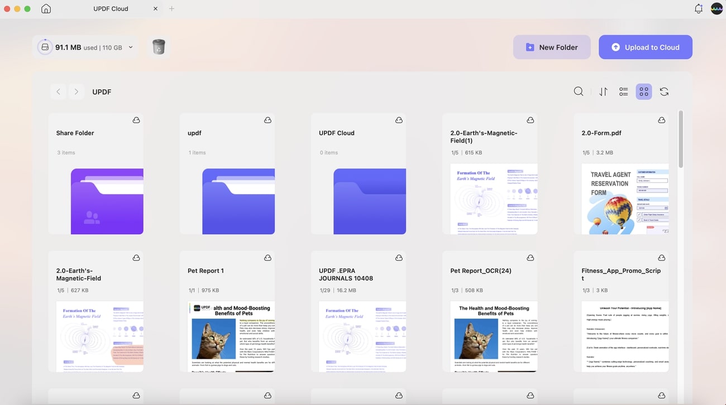
Task: Switch to the UPDF Cloud tab
Action: pos(111,9)
